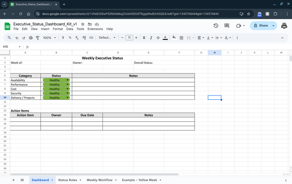Open the Edit menu
The image size is (292, 184).
(25, 29)
